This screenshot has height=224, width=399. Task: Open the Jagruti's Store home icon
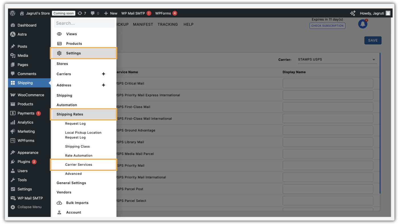(22, 13)
